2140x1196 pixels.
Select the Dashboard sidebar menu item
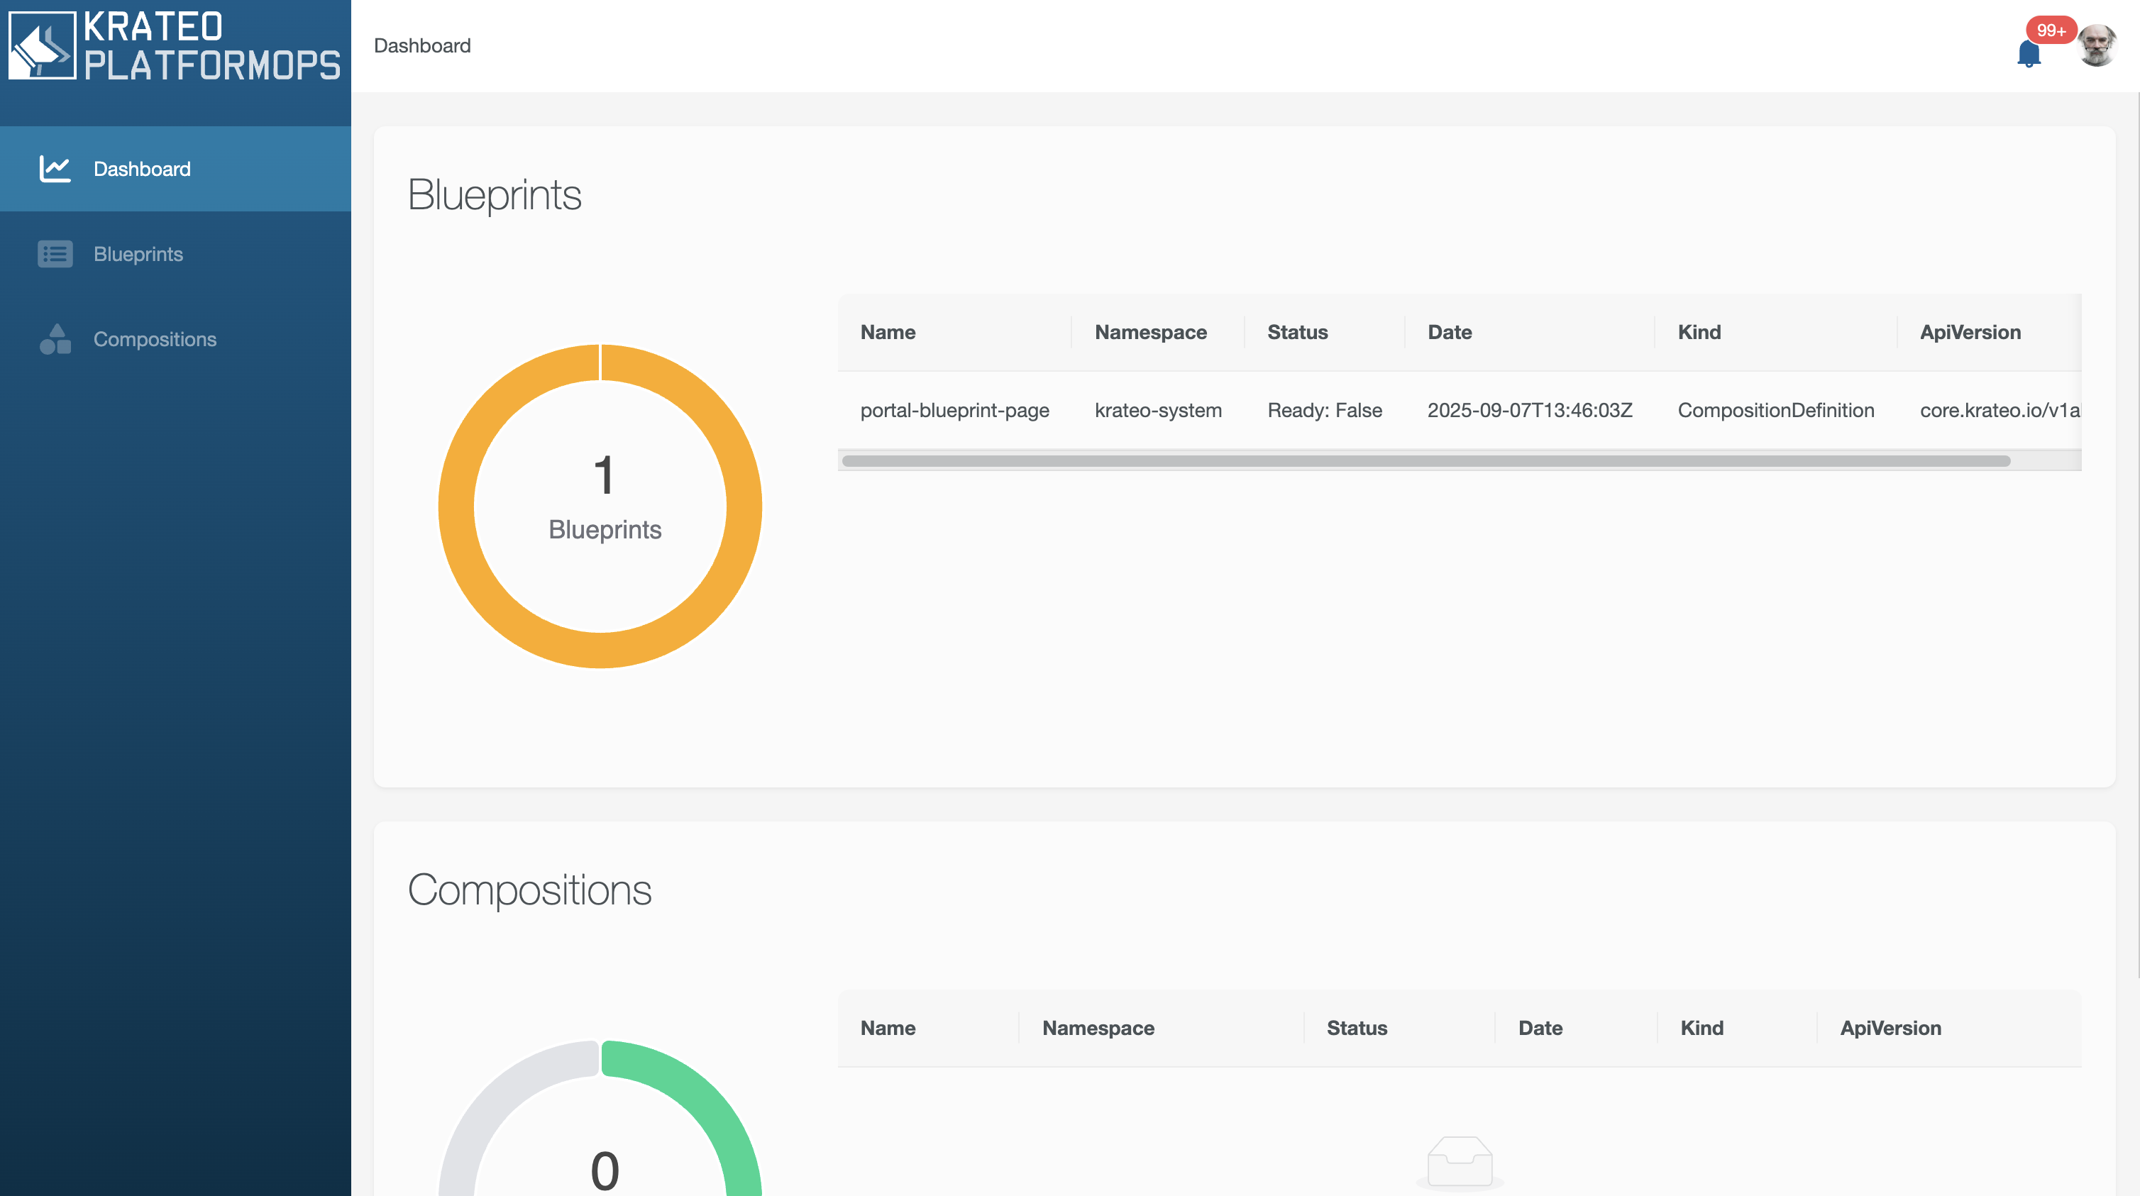coord(175,169)
